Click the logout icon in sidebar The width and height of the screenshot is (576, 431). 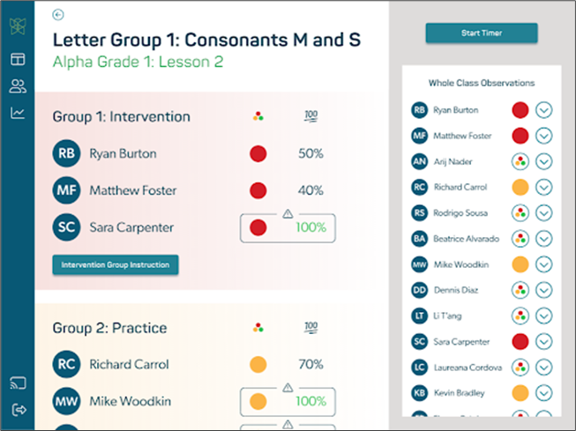pyautogui.click(x=18, y=409)
